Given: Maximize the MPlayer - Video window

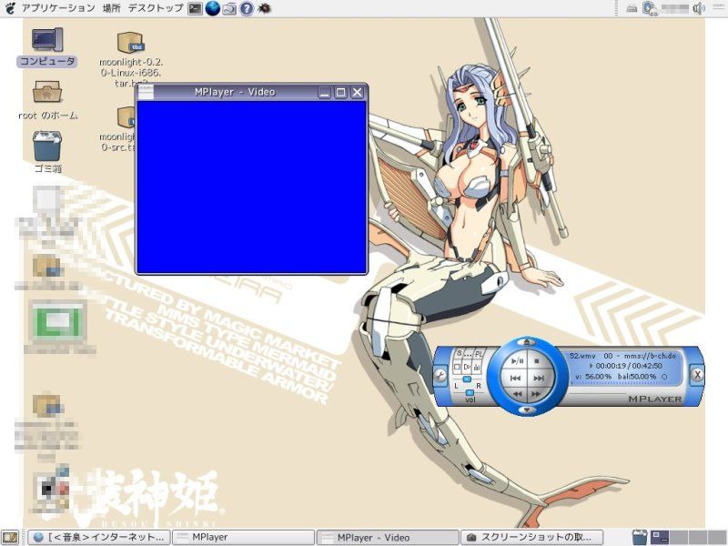Looking at the screenshot, I should pyautogui.click(x=340, y=93).
